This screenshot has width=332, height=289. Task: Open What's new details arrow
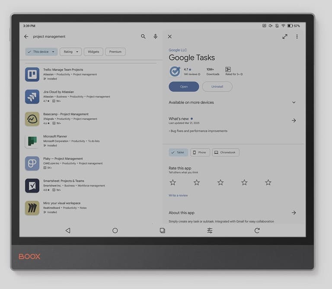pos(294,121)
